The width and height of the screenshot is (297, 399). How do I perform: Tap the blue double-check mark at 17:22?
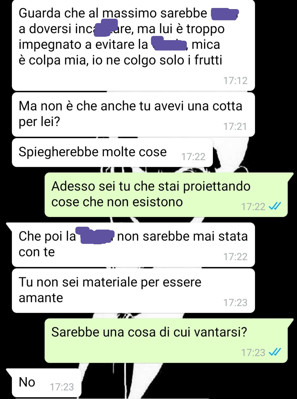(275, 206)
